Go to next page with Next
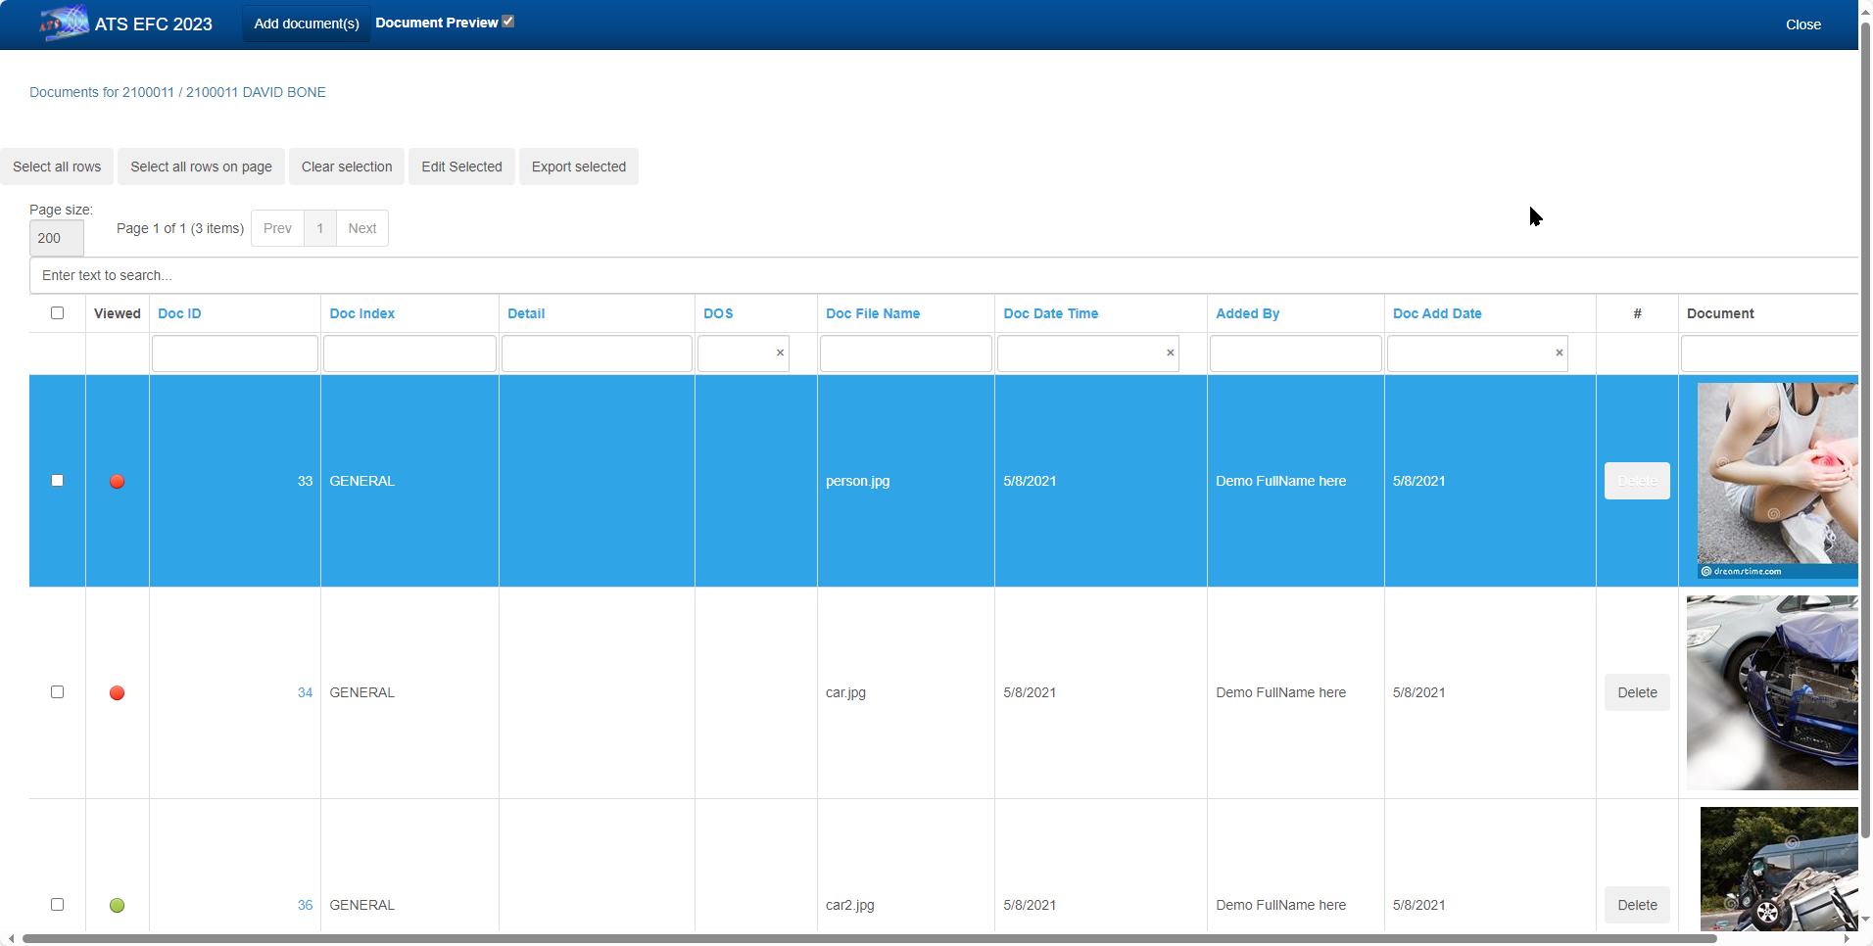1873x946 pixels. pyautogui.click(x=362, y=228)
